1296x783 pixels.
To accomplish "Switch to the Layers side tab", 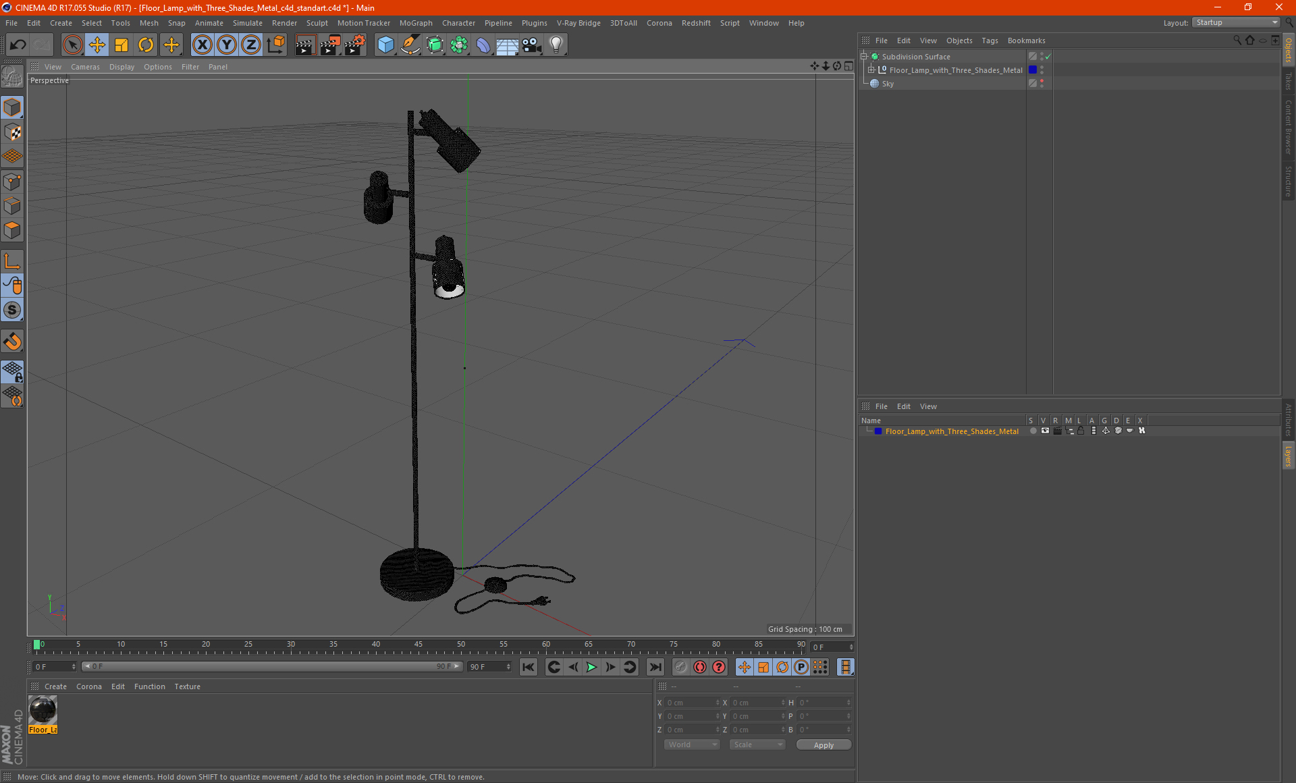I will [1289, 456].
